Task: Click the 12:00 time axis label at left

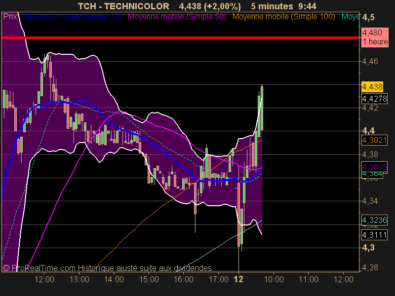Action: coord(44,279)
